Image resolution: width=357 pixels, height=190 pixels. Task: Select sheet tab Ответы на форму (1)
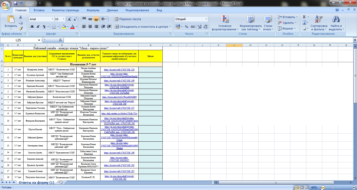coord(36,182)
